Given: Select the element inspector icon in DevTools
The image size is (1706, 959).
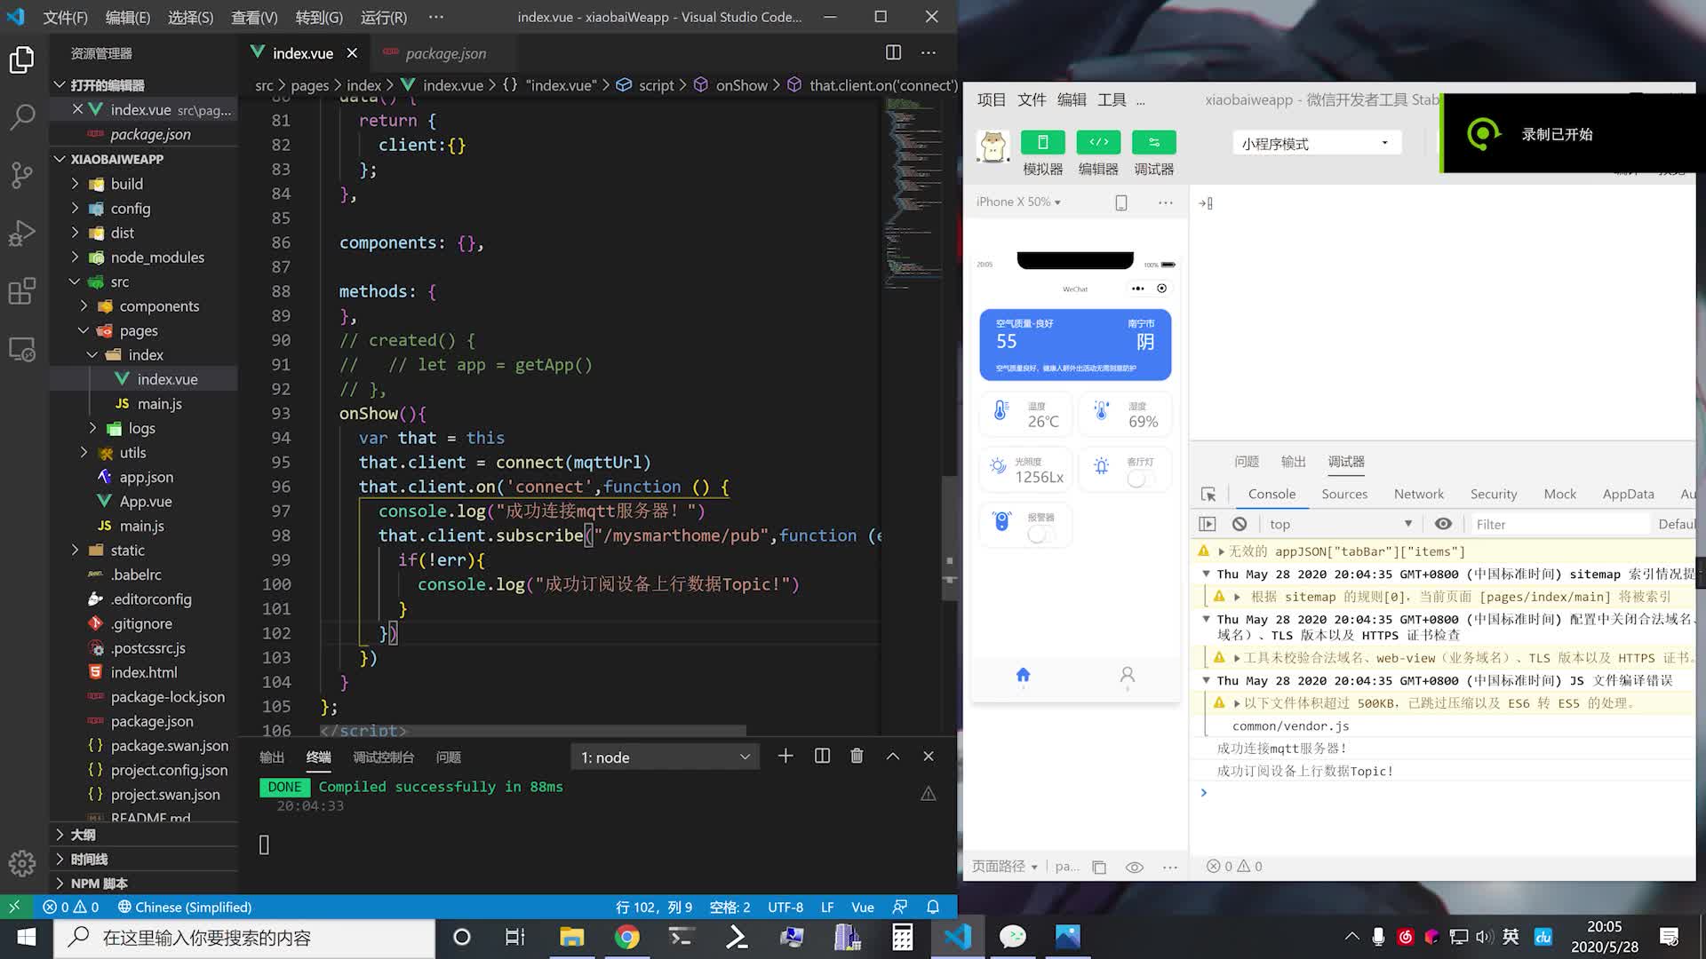Looking at the screenshot, I should (x=1208, y=495).
